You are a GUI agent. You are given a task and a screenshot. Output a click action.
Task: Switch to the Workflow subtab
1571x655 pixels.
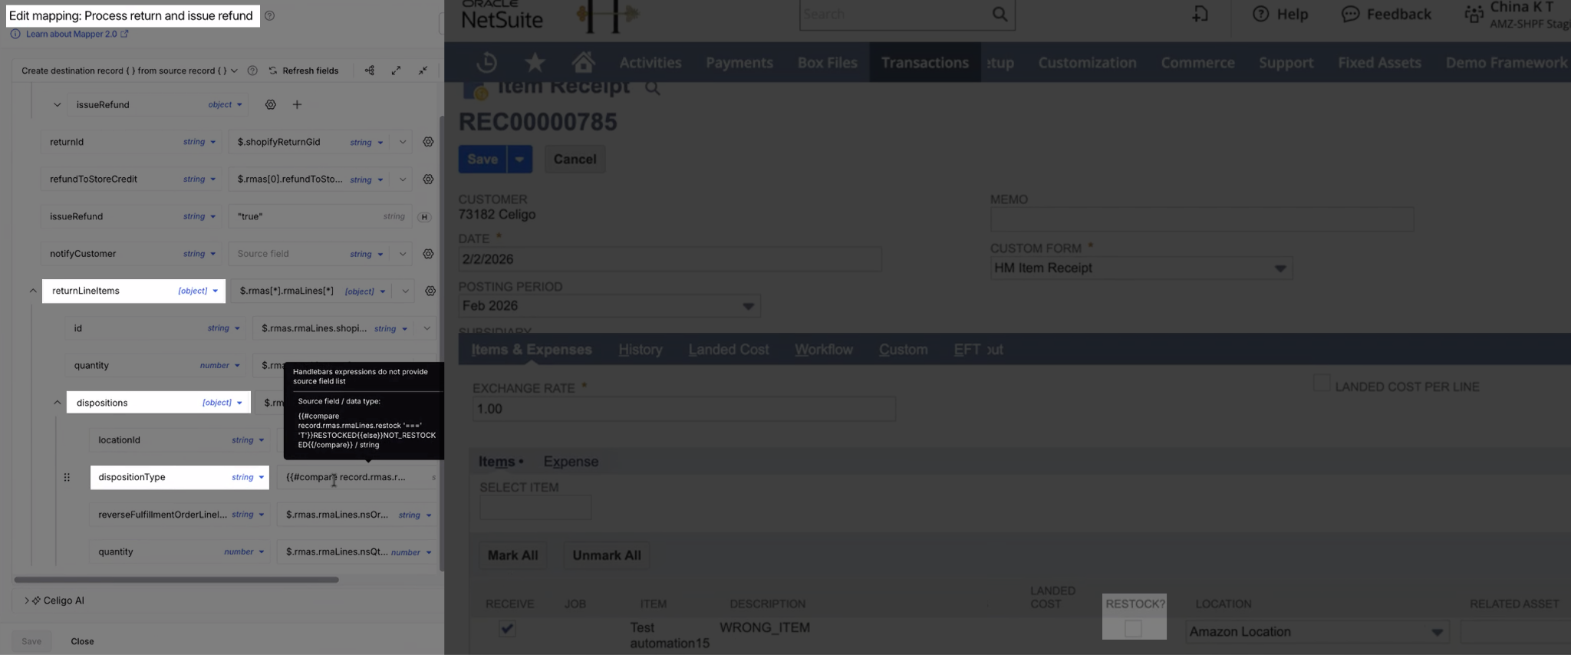(823, 350)
